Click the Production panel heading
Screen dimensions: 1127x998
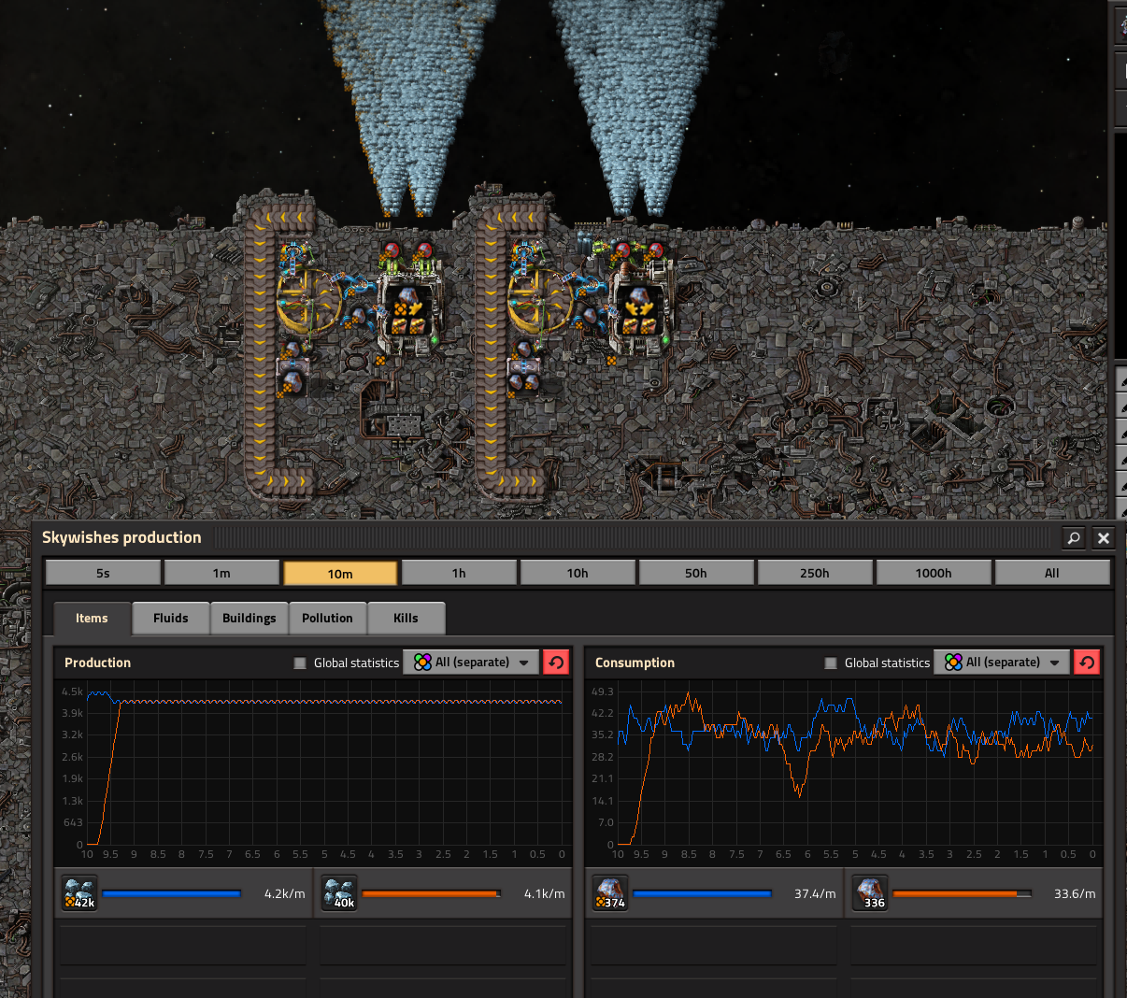(x=97, y=663)
